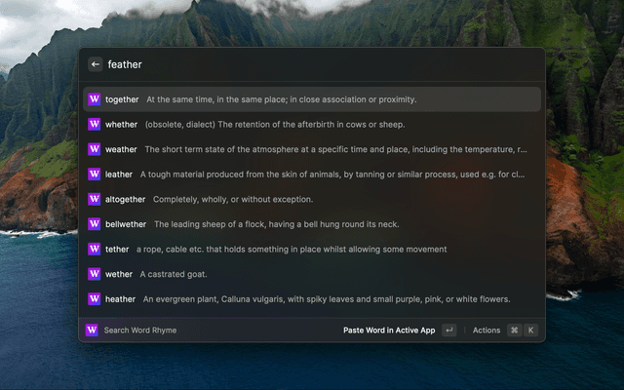Click the W icon beside "together"
Screen dimensions: 624x390
(94, 99)
